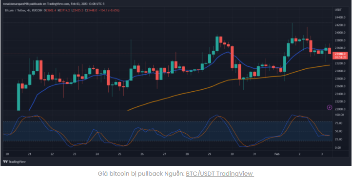The height and width of the screenshot is (181, 352).
Task: Select the 23000.0 price axis label
Action: click(340, 71)
